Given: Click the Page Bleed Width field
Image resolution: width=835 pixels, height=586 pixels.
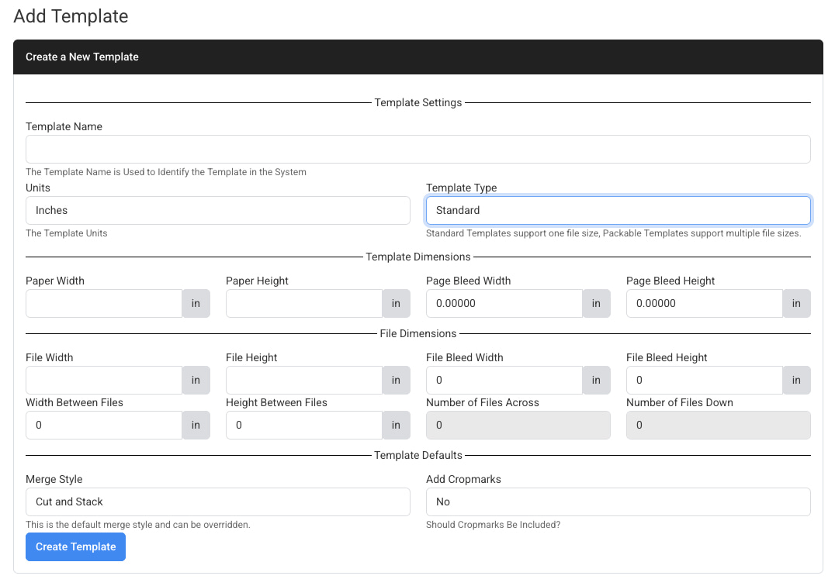Looking at the screenshot, I should [504, 303].
